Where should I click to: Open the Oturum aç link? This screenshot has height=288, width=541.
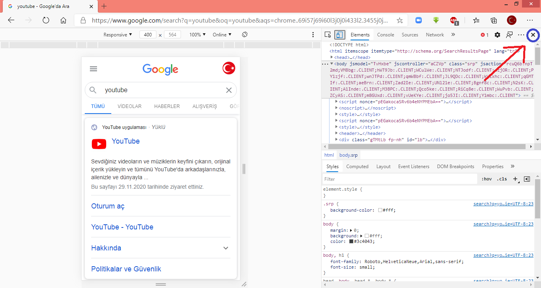[x=108, y=206]
